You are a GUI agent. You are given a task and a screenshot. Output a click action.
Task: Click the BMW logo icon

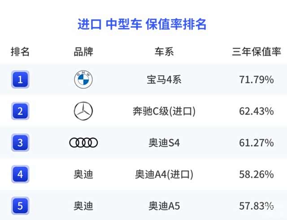point(83,79)
